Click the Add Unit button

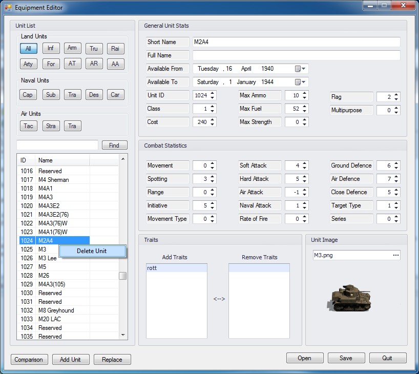pos(71,360)
